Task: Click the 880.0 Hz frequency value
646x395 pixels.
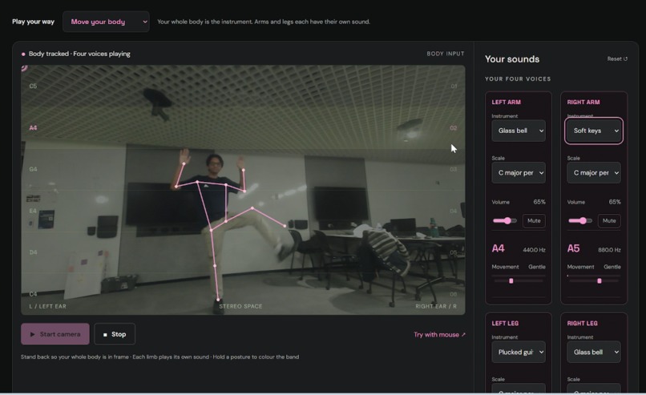Action: pos(609,250)
